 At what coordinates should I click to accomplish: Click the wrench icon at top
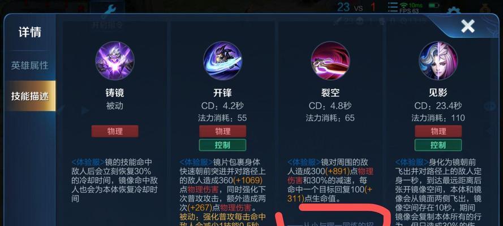(108, 11)
